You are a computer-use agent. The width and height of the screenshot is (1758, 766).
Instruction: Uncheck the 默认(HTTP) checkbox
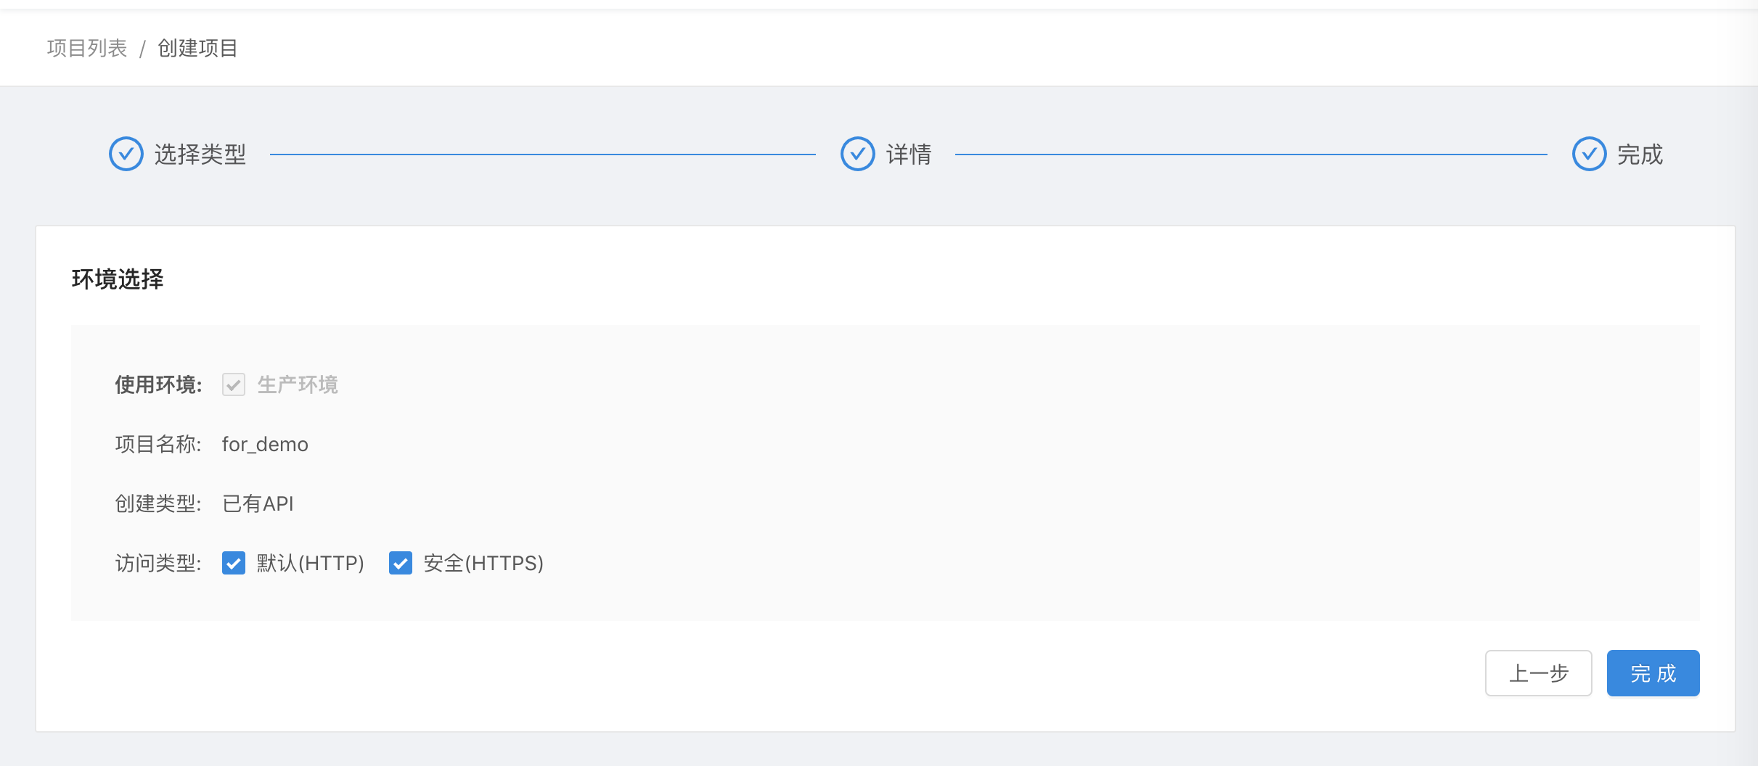point(234,563)
